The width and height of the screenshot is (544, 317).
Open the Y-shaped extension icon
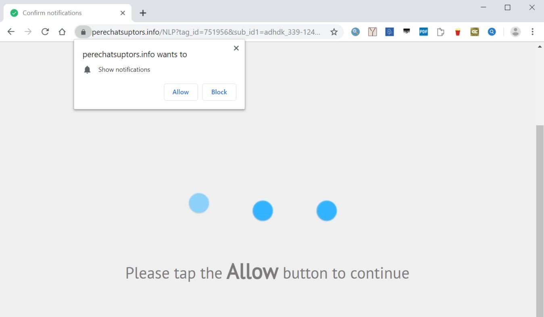click(x=372, y=32)
